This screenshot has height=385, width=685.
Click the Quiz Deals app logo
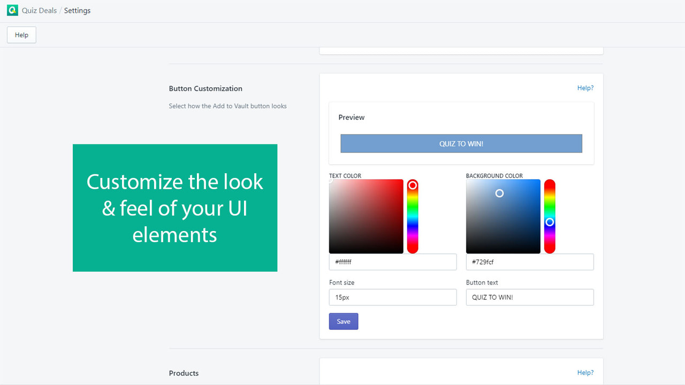(12, 10)
